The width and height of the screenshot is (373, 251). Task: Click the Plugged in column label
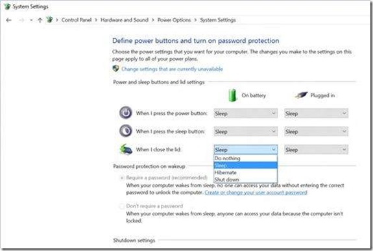(x=322, y=95)
